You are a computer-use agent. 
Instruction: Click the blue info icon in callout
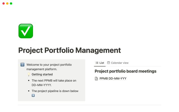(x=22, y=65)
